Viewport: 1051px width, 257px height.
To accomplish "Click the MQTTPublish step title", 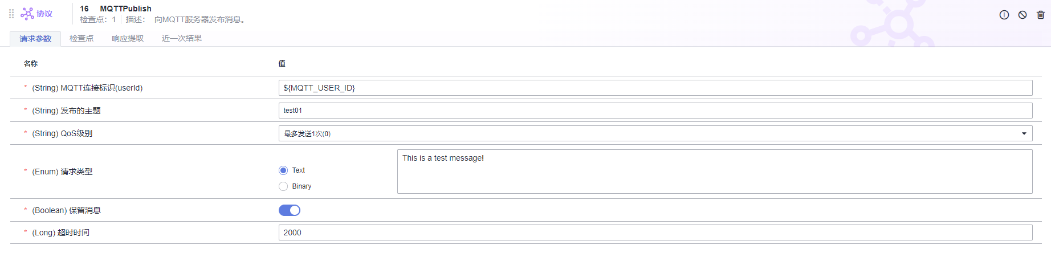I will pos(125,9).
